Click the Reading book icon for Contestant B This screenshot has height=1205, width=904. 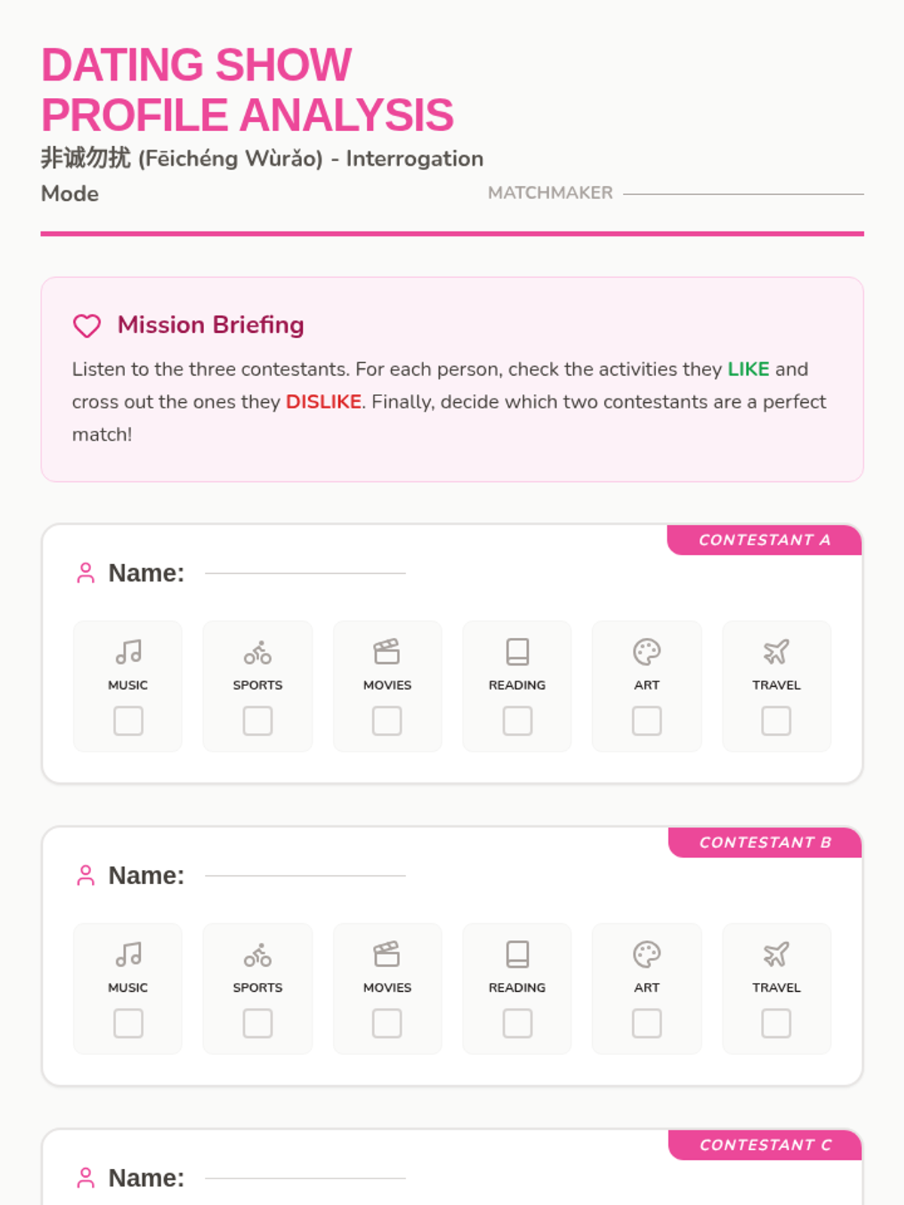(518, 954)
